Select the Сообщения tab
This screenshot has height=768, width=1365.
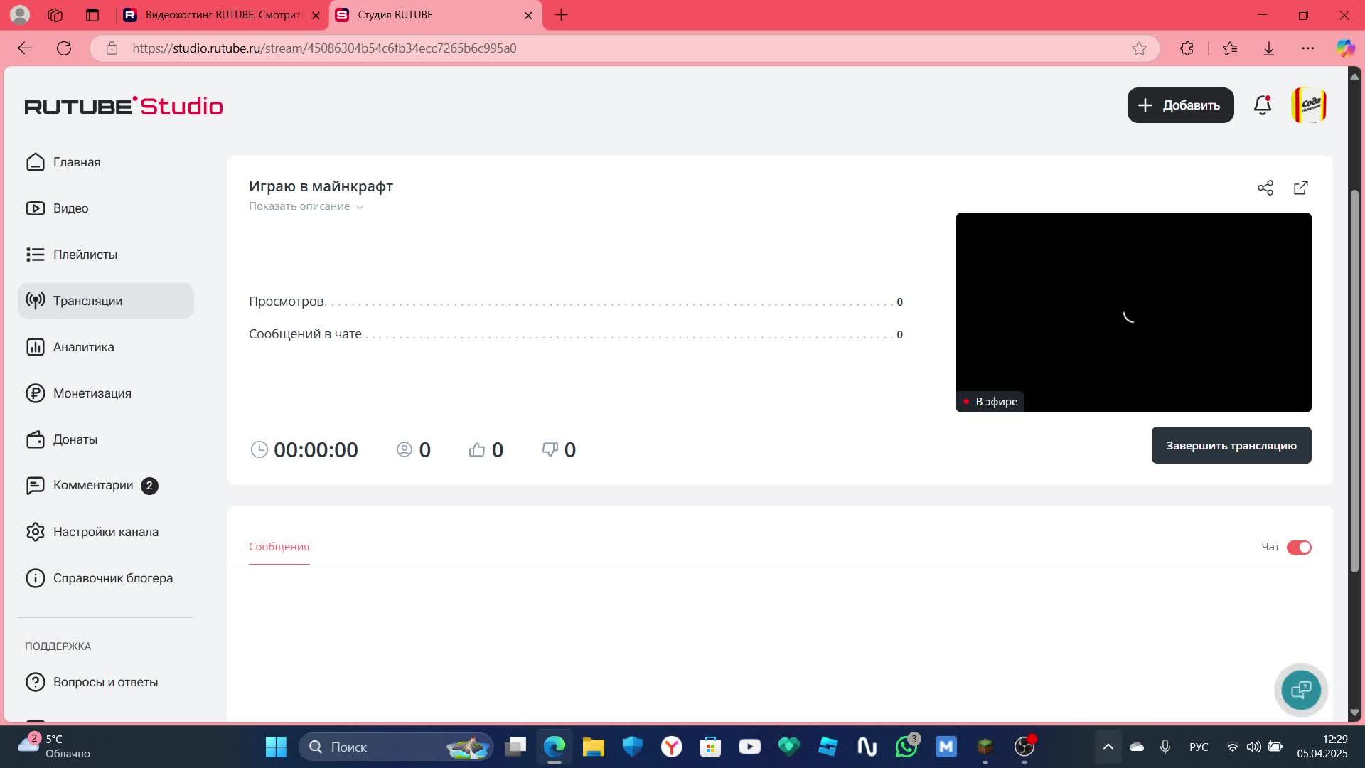(279, 547)
